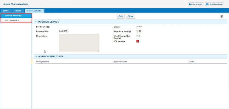Click the Anpha Pharmaceuticals title
Screen dimensions: 229x109
click(16, 4)
